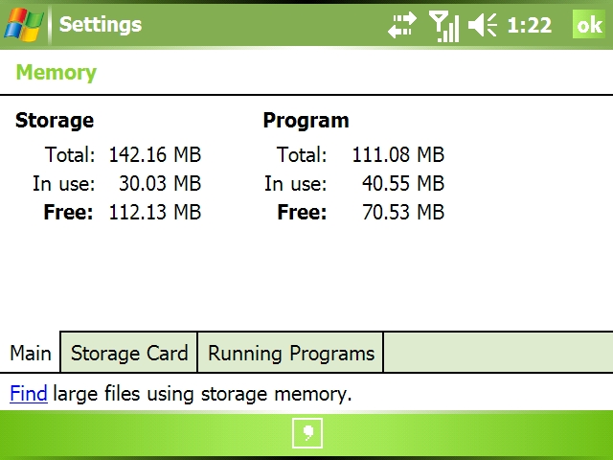Tap the Storage total 142.16 MB value
The width and height of the screenshot is (613, 460).
(x=155, y=154)
